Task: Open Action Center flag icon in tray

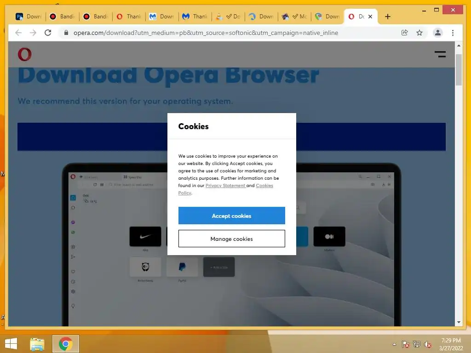Action: (406, 344)
